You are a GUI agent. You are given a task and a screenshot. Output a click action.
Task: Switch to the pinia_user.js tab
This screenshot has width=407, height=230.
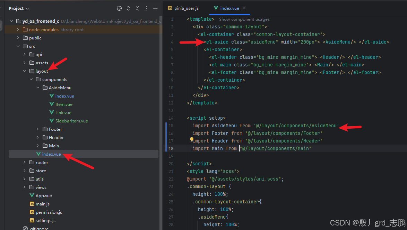coord(183,8)
